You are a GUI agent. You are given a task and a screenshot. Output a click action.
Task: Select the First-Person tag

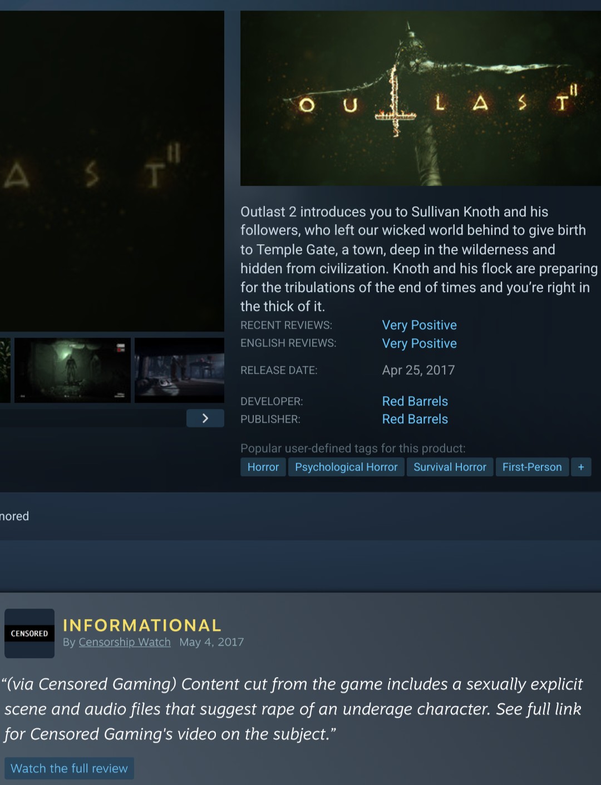532,467
